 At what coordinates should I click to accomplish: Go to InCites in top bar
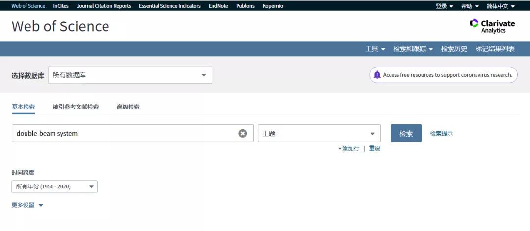tap(61, 6)
